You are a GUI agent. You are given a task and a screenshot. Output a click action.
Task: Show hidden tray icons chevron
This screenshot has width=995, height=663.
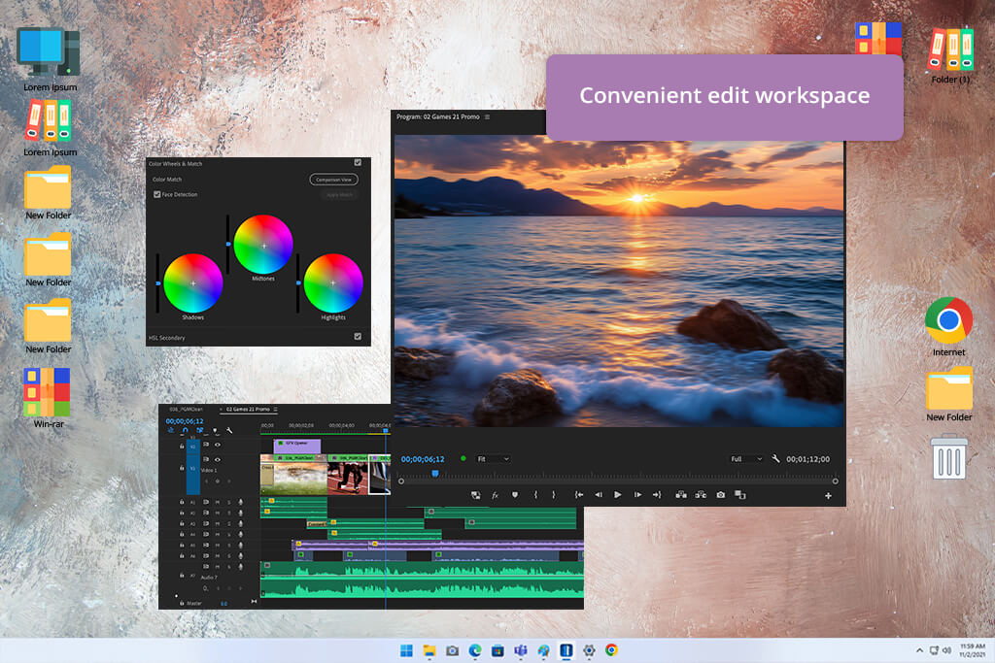[x=919, y=650]
